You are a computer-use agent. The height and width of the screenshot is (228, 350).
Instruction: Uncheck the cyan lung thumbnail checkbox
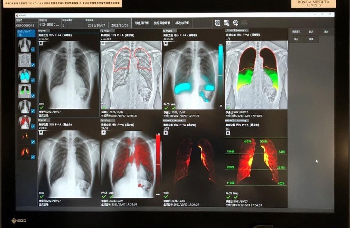[33, 80]
